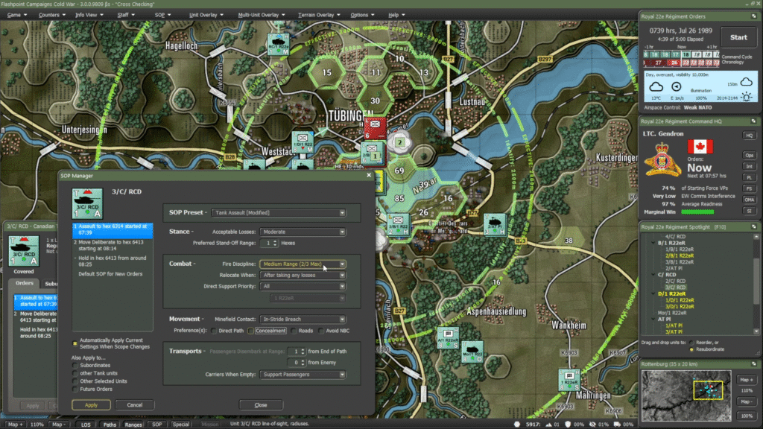
Task: Enable the Subordinates checkbox
Action: [75, 365]
